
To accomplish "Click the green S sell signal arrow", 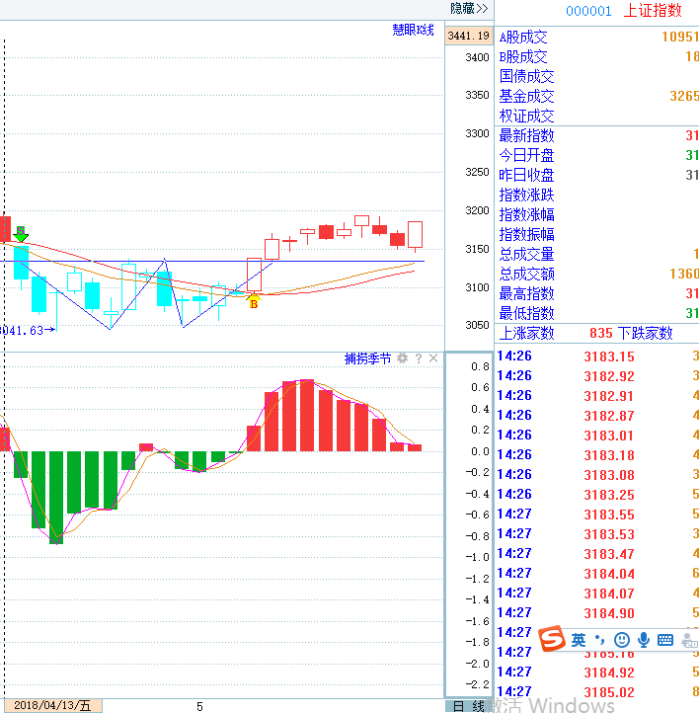I will tap(21, 234).
